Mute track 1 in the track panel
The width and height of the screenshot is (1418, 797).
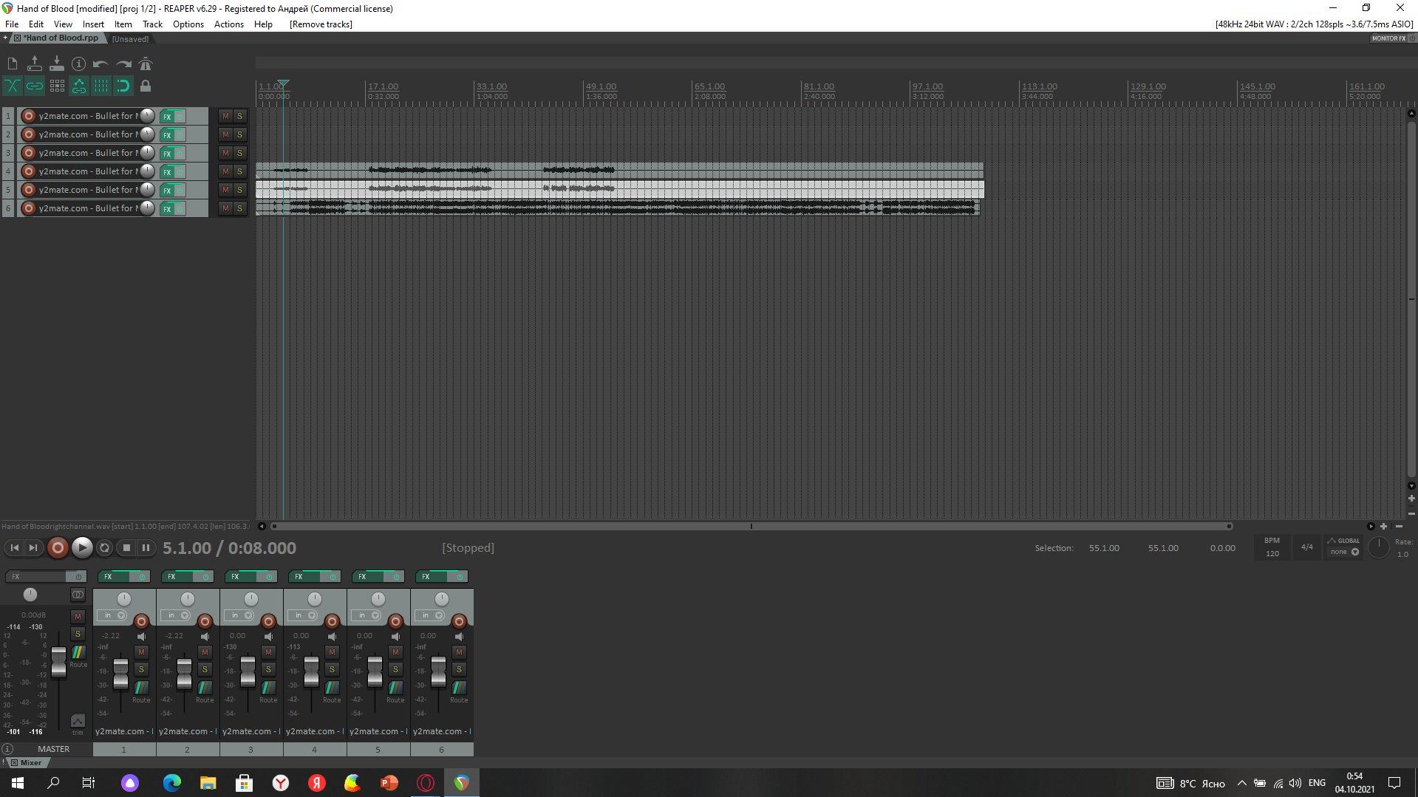(x=225, y=116)
